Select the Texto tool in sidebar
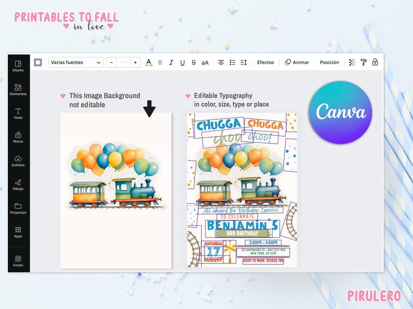Screen dimensions: 413x309 [x=18, y=113]
